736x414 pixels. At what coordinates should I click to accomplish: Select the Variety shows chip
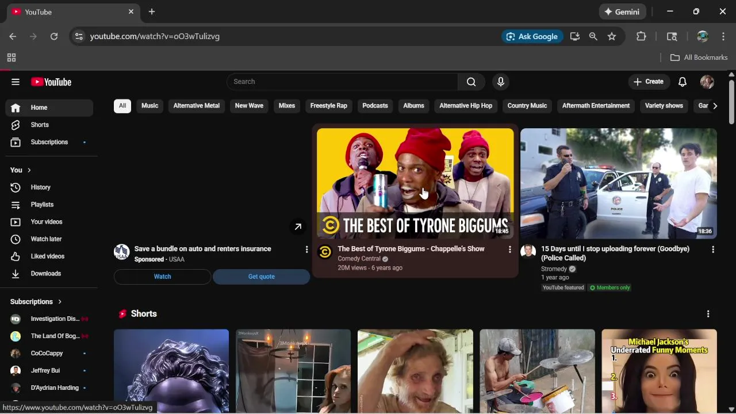point(664,106)
